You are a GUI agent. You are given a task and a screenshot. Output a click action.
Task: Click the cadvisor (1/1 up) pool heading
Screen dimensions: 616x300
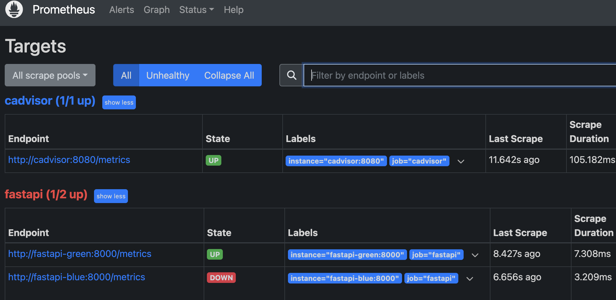coord(50,101)
